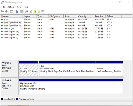This screenshot has width=133, height=106.
Task: Minimize the Disk Management window
Action: point(112,2)
